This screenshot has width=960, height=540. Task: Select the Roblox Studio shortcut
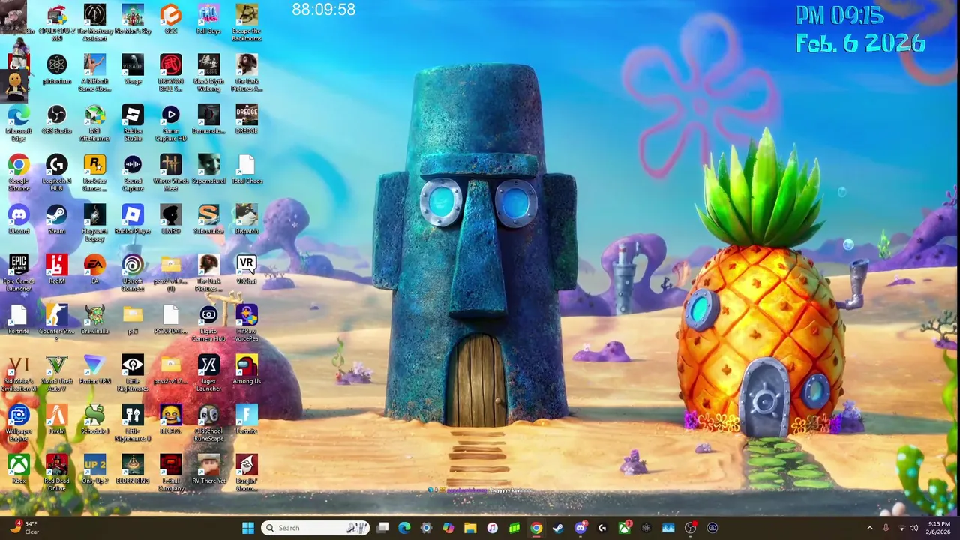point(133,123)
